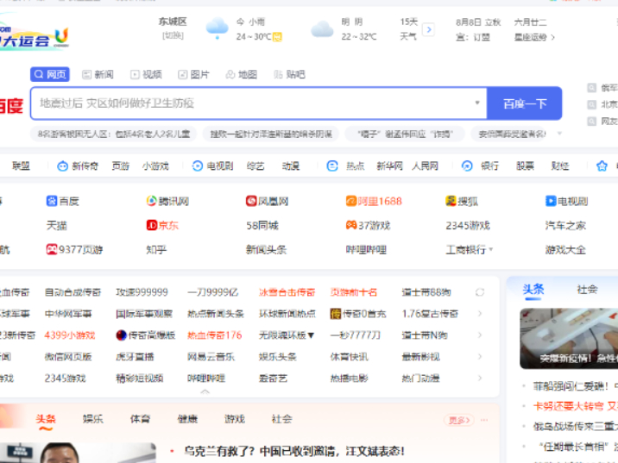The height and width of the screenshot is (463, 618).
Task: Expand the 无限魂环版 dropdown
Action: (x=311, y=335)
